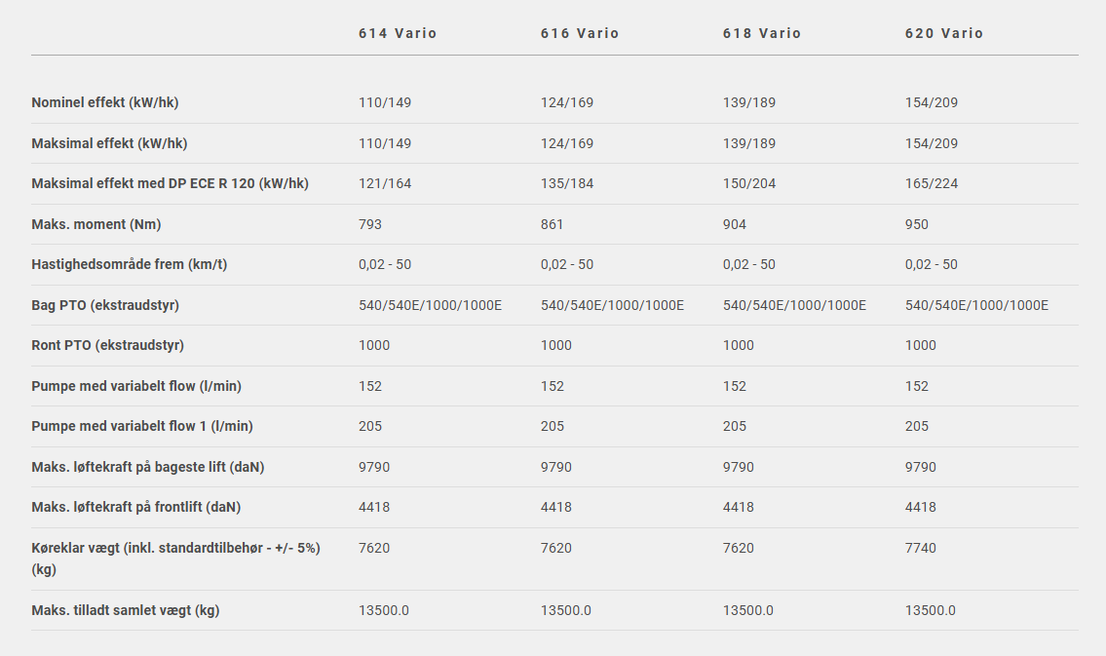Click the Bag PTO (ekstraudstyr) row label
Viewport: 1106px width, 656px height.
105,305
